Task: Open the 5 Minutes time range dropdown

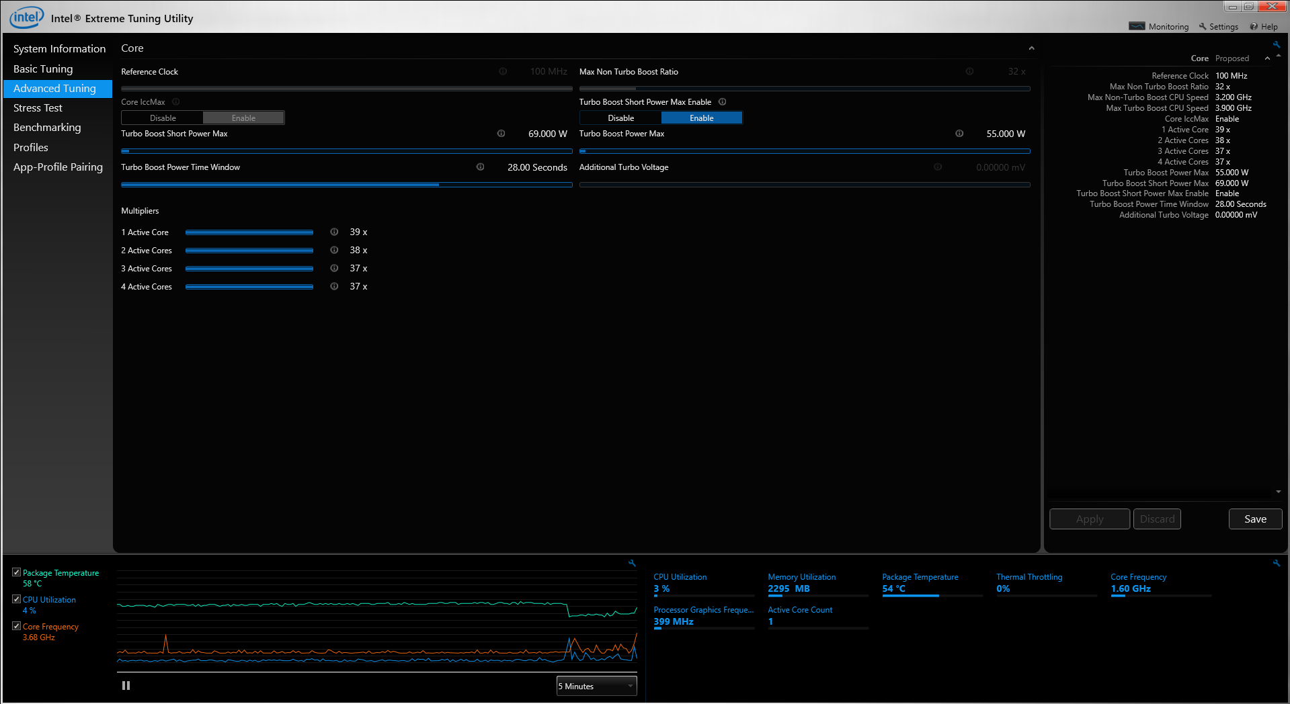Action: point(596,686)
